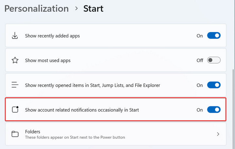This screenshot has height=149, width=235.
Task: Turn off Show recently added apps toggle
Action: click(x=214, y=36)
